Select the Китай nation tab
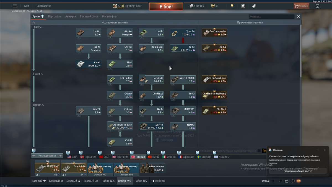 pyautogui.click(x=154, y=157)
